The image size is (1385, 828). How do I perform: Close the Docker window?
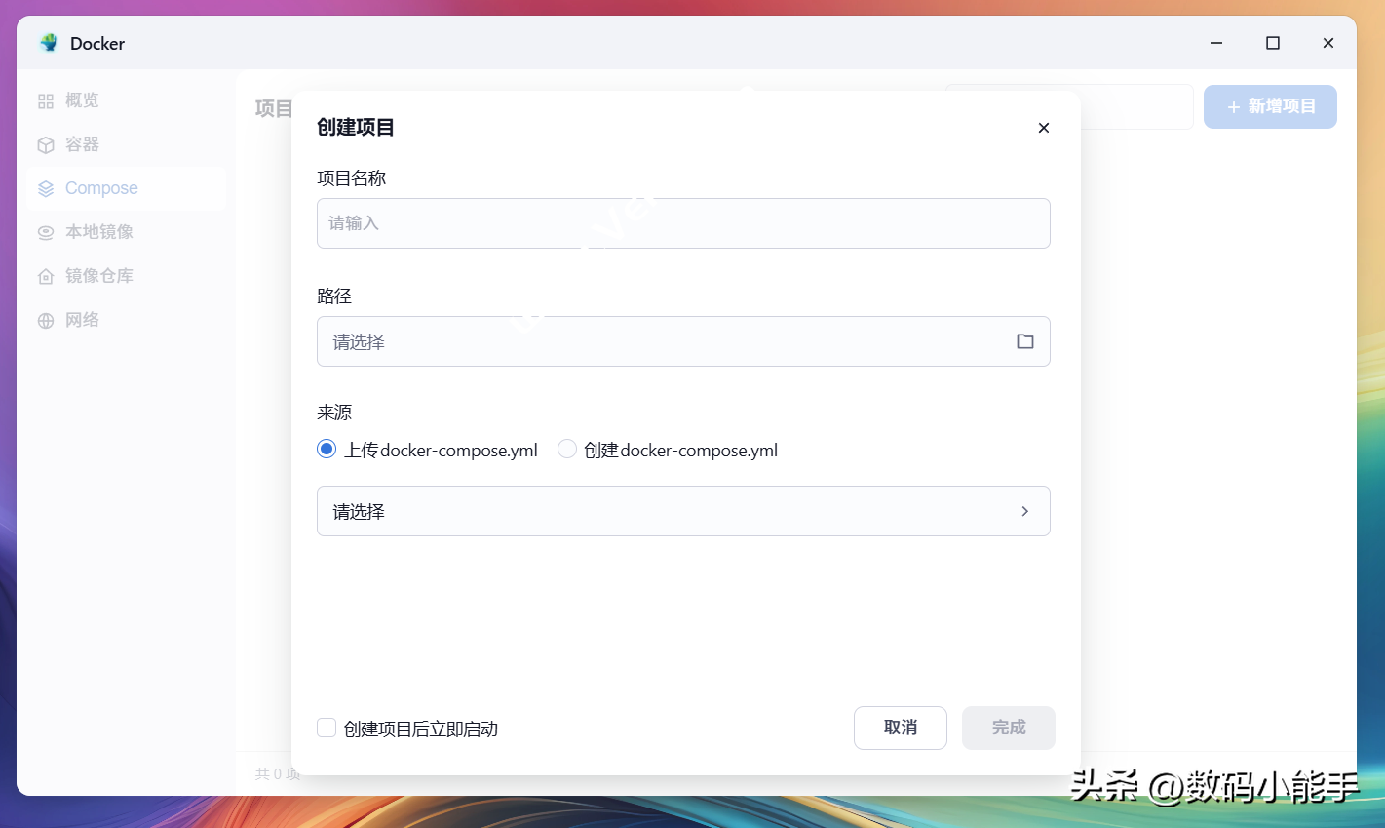1328,43
